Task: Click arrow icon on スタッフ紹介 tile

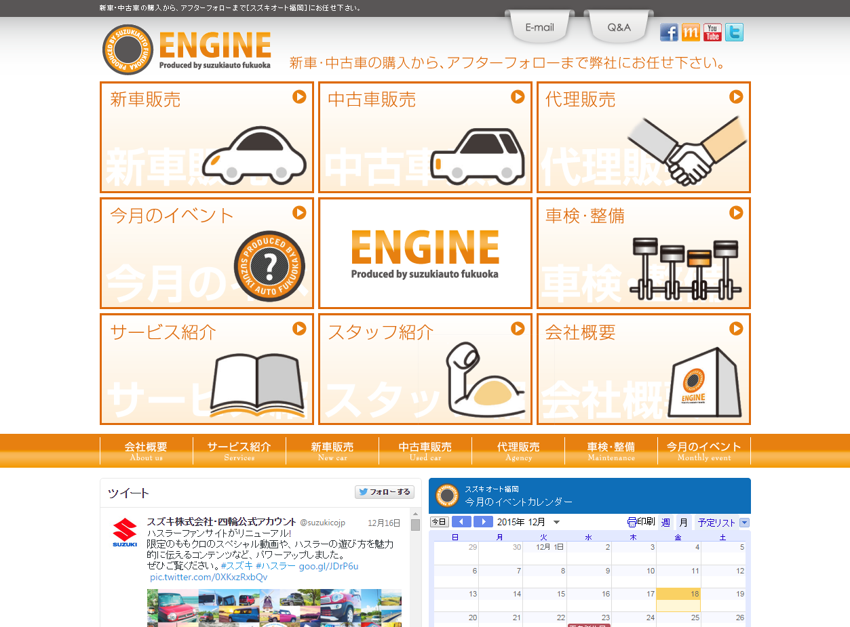Action: pos(518,329)
